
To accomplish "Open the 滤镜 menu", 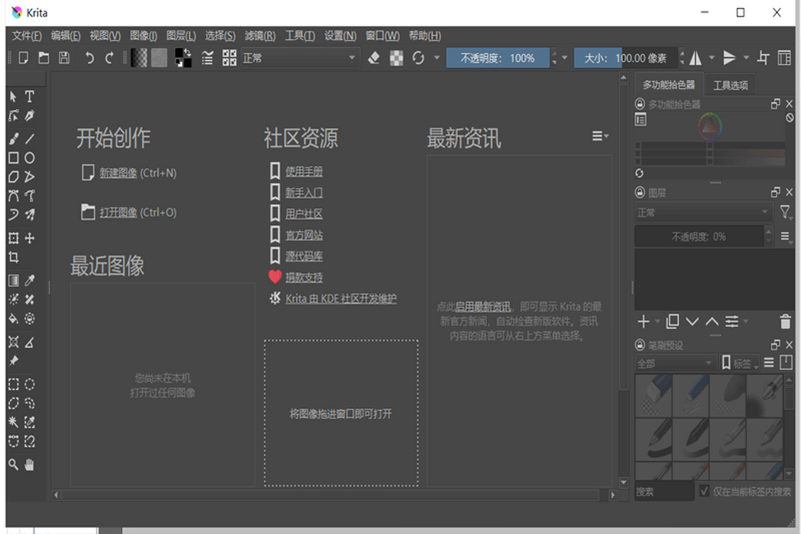I will coord(260,35).
